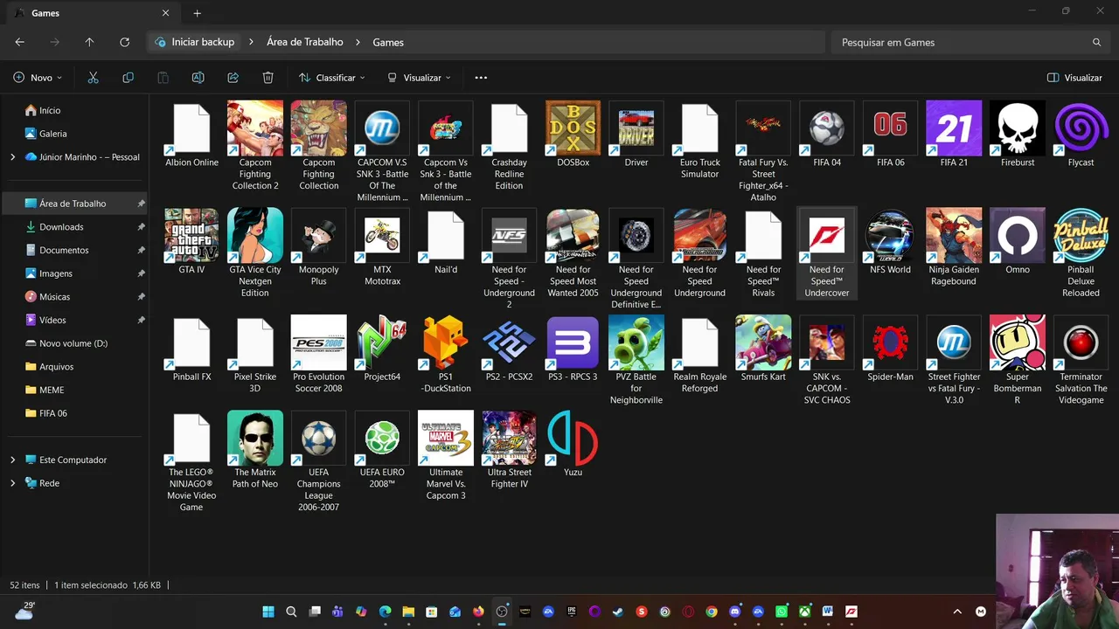The image size is (1119, 629).
Task: Open the Windows Start menu
Action: (268, 612)
